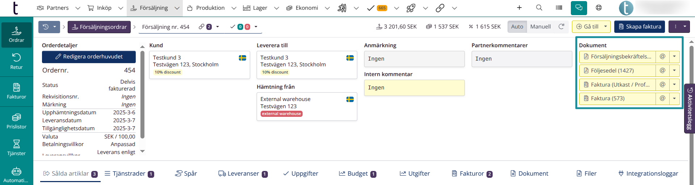
Task: Open the Prislistor sidebar section
Action: pyautogui.click(x=17, y=121)
